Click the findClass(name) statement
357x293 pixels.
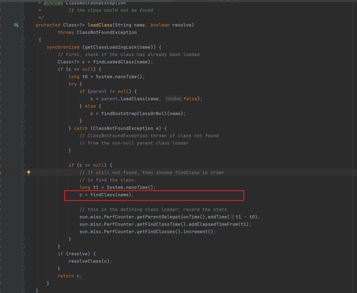[x=107, y=195]
